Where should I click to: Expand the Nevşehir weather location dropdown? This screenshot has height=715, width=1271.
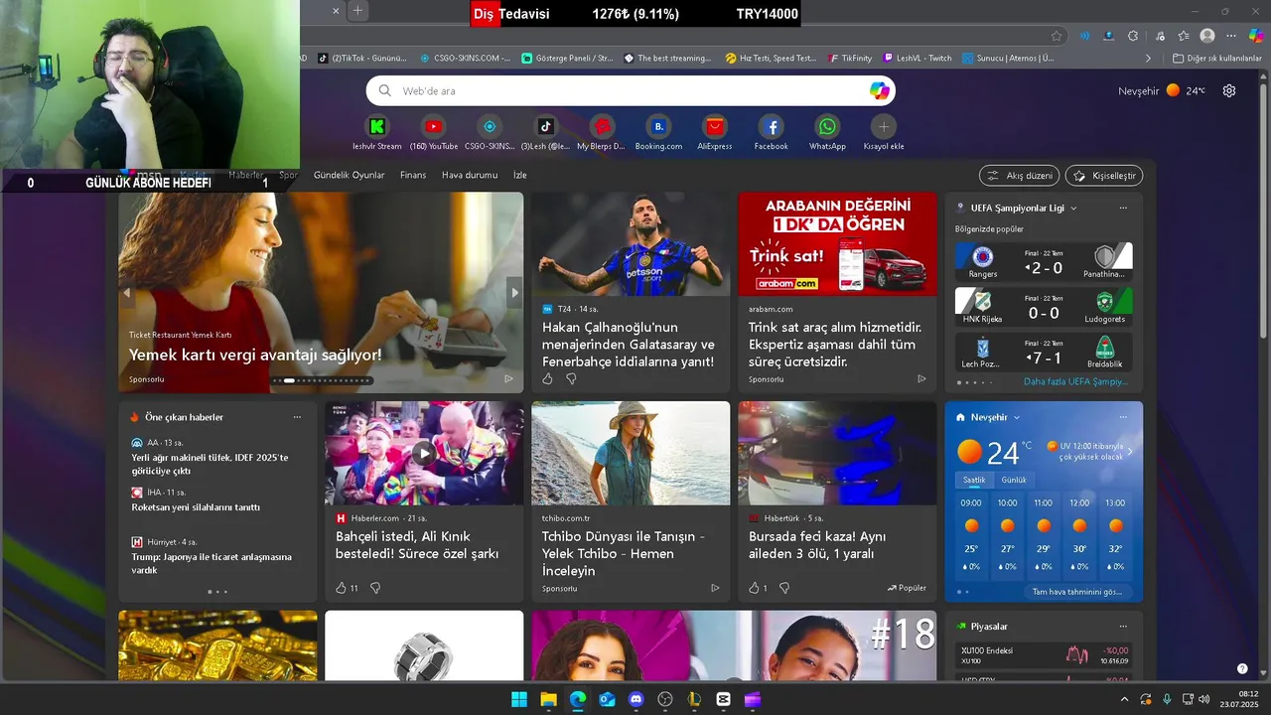click(x=1017, y=417)
